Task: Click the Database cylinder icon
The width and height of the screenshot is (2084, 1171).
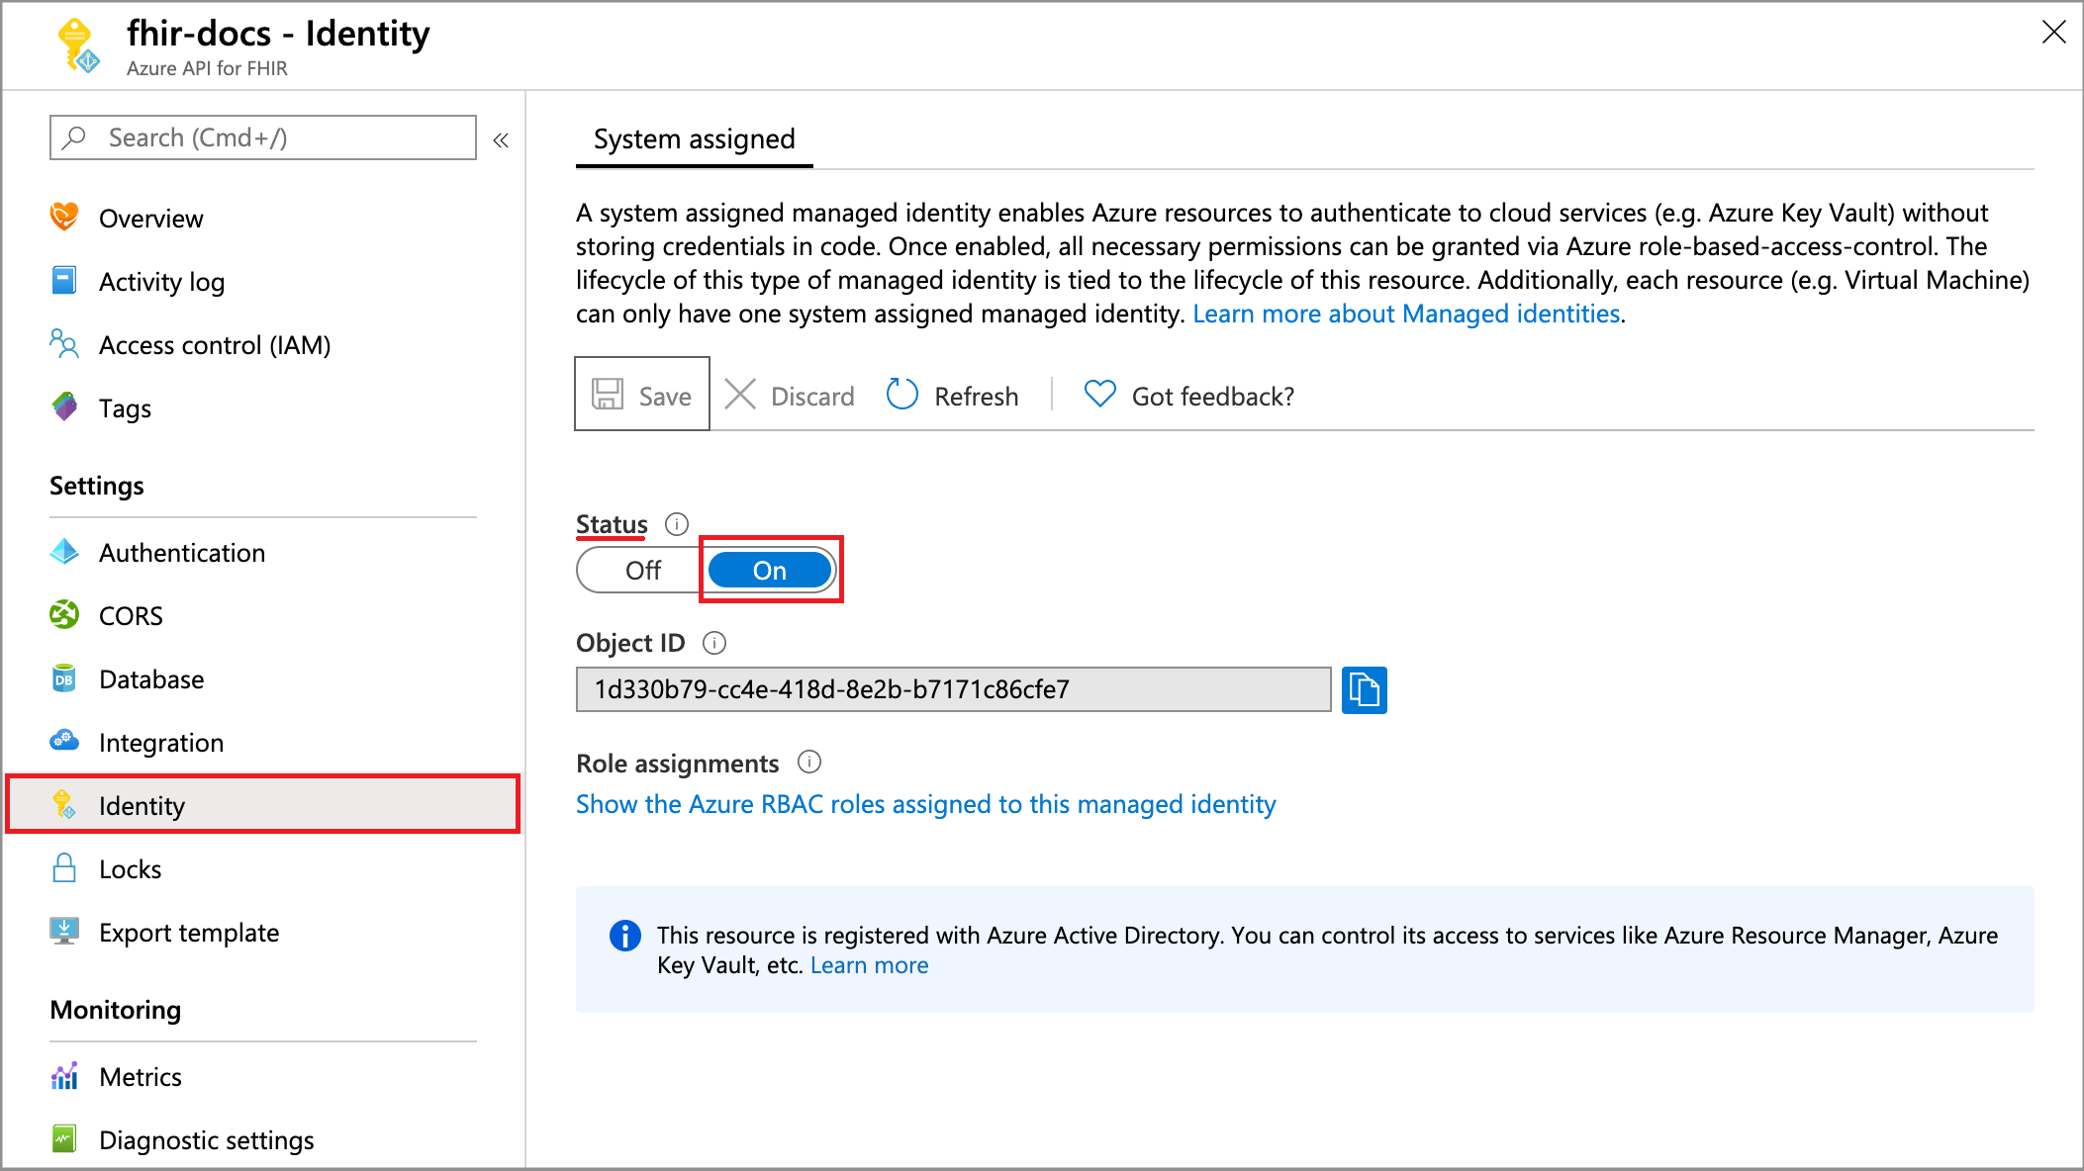Action: pos(64,677)
